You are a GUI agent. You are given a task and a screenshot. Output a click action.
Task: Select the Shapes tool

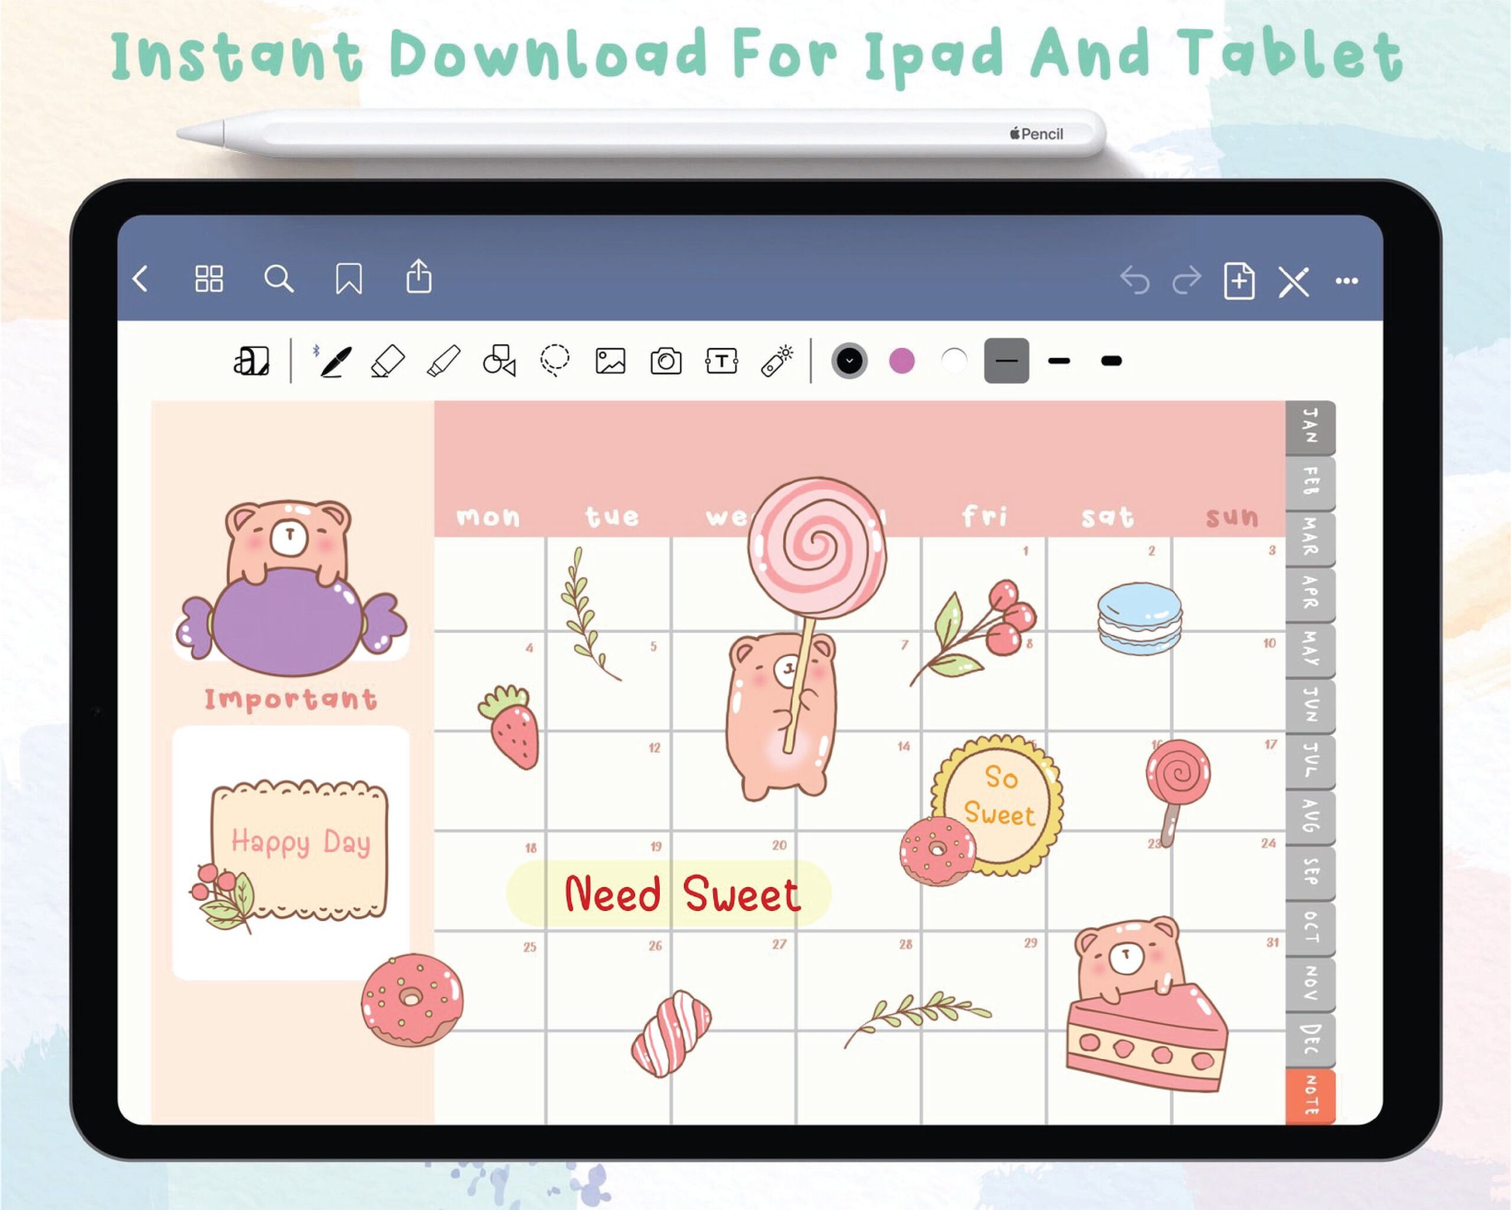pos(500,361)
